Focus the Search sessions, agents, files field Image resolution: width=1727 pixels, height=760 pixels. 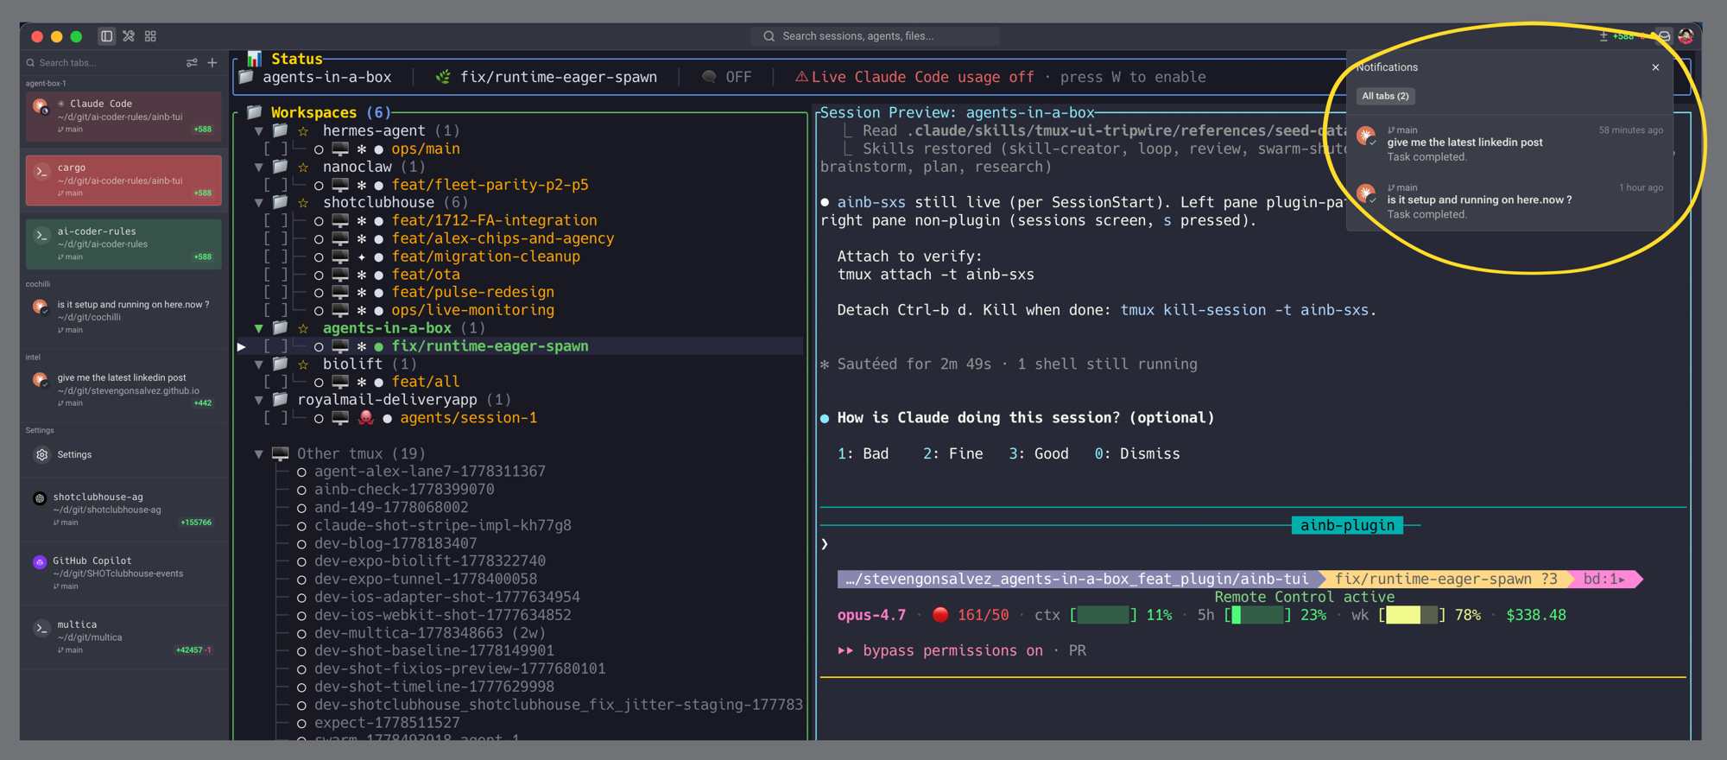(x=876, y=36)
